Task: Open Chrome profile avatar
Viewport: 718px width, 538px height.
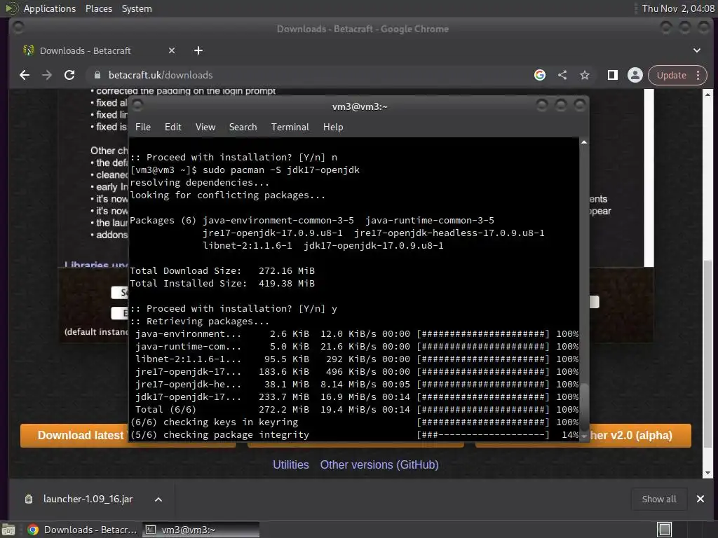Action: point(635,75)
